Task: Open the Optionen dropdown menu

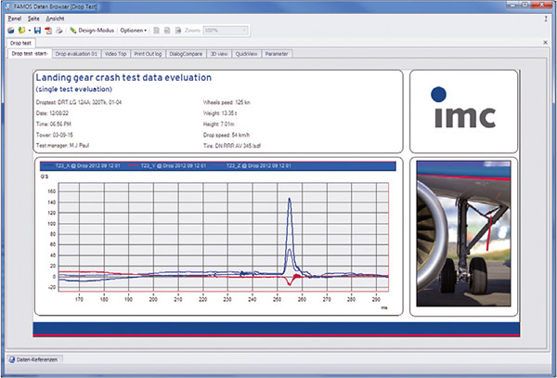Action: (x=133, y=30)
